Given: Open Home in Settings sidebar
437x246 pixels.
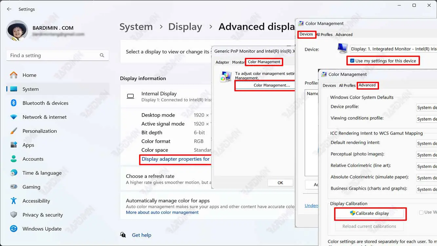Looking at the screenshot, I should (x=57, y=75).
